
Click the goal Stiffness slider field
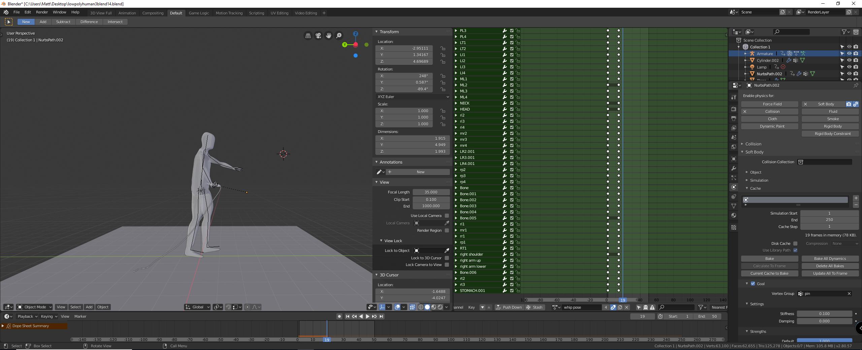(824, 314)
